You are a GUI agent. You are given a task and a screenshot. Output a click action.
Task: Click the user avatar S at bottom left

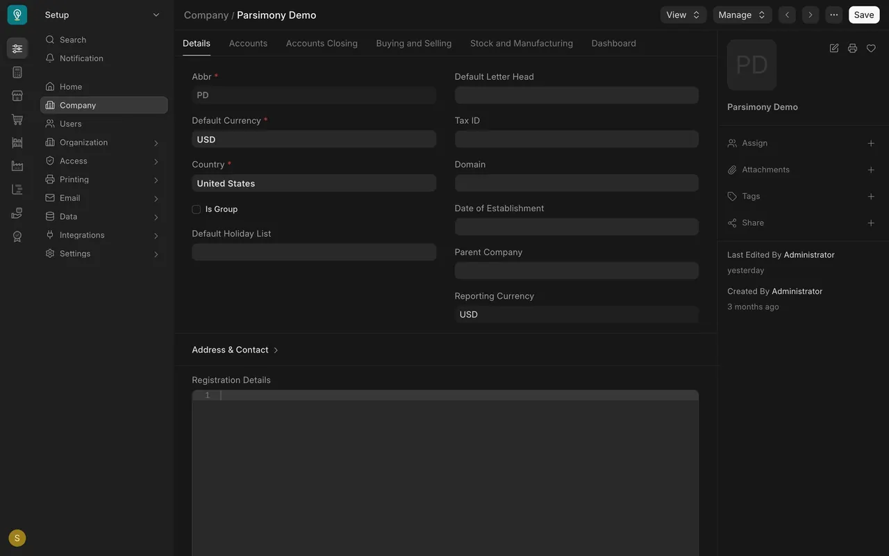coord(17,538)
